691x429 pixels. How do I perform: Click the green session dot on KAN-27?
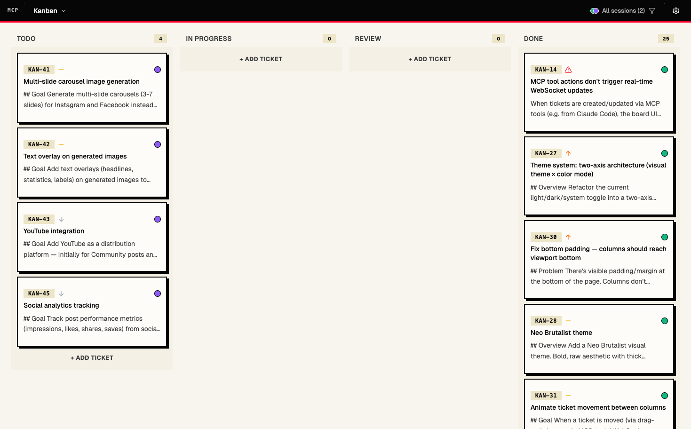[x=665, y=153]
